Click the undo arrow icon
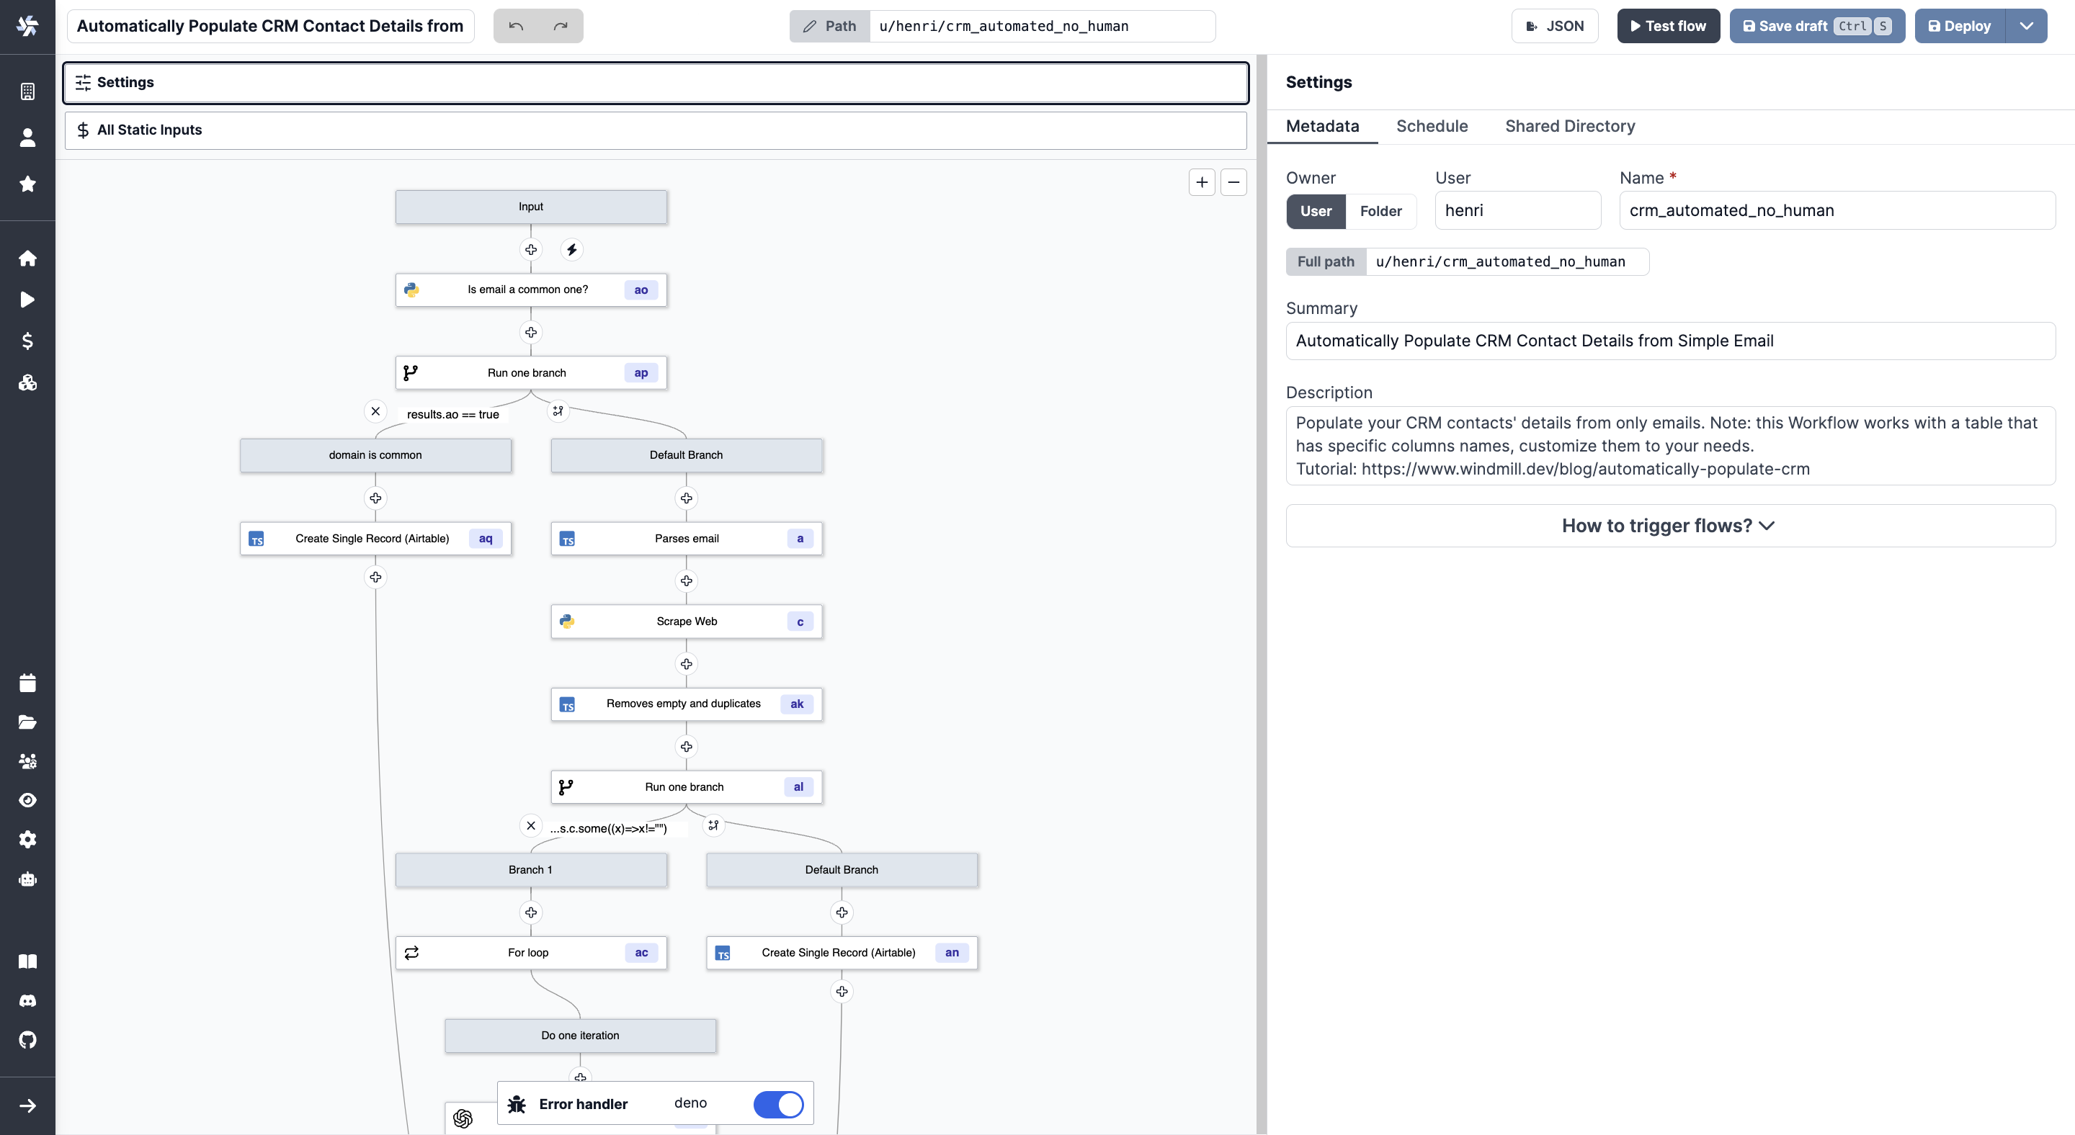 point(517,26)
